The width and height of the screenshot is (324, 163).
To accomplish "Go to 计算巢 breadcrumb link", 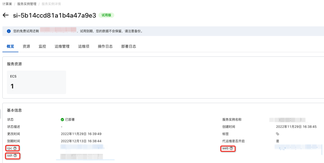I will tap(7, 4).
